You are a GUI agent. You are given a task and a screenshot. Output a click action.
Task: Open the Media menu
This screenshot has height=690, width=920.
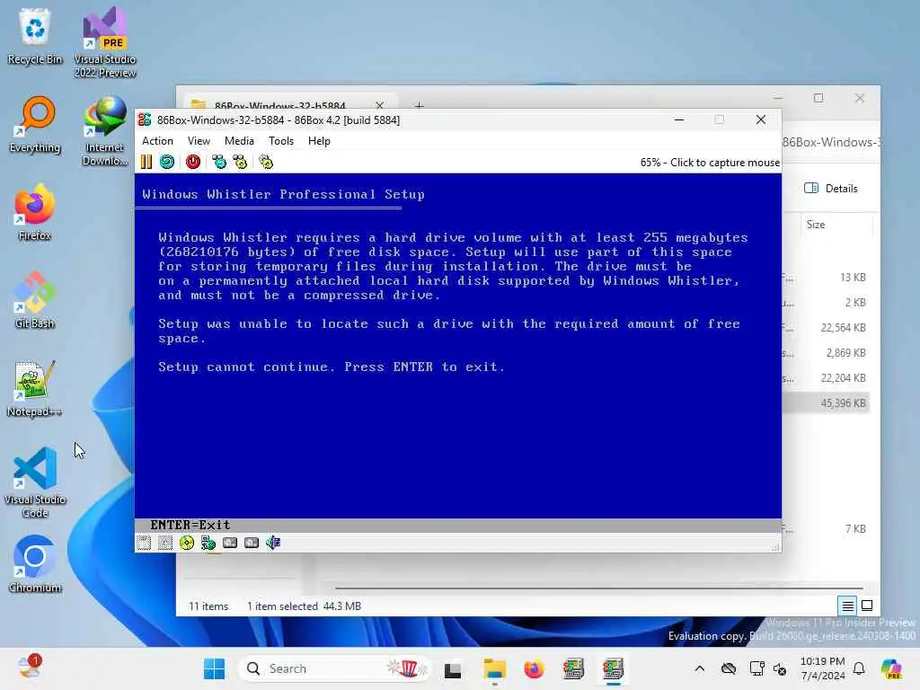pyautogui.click(x=239, y=141)
